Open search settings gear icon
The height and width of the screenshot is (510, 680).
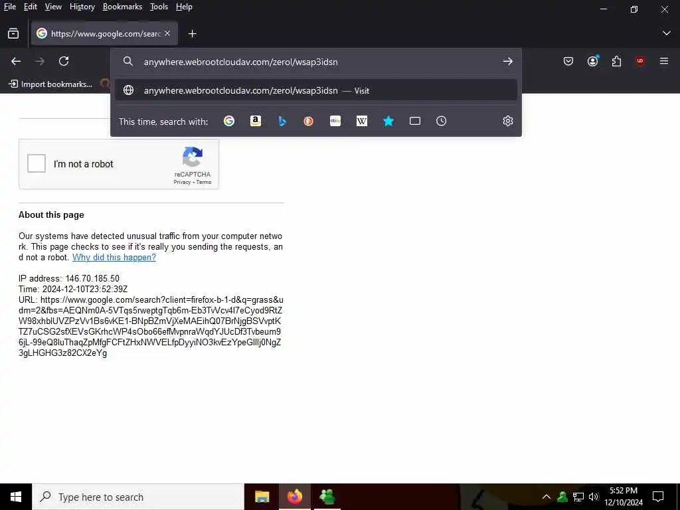[508, 121]
